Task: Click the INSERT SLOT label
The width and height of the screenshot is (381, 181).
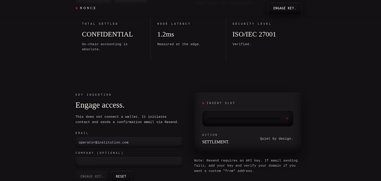Action: 221,103
